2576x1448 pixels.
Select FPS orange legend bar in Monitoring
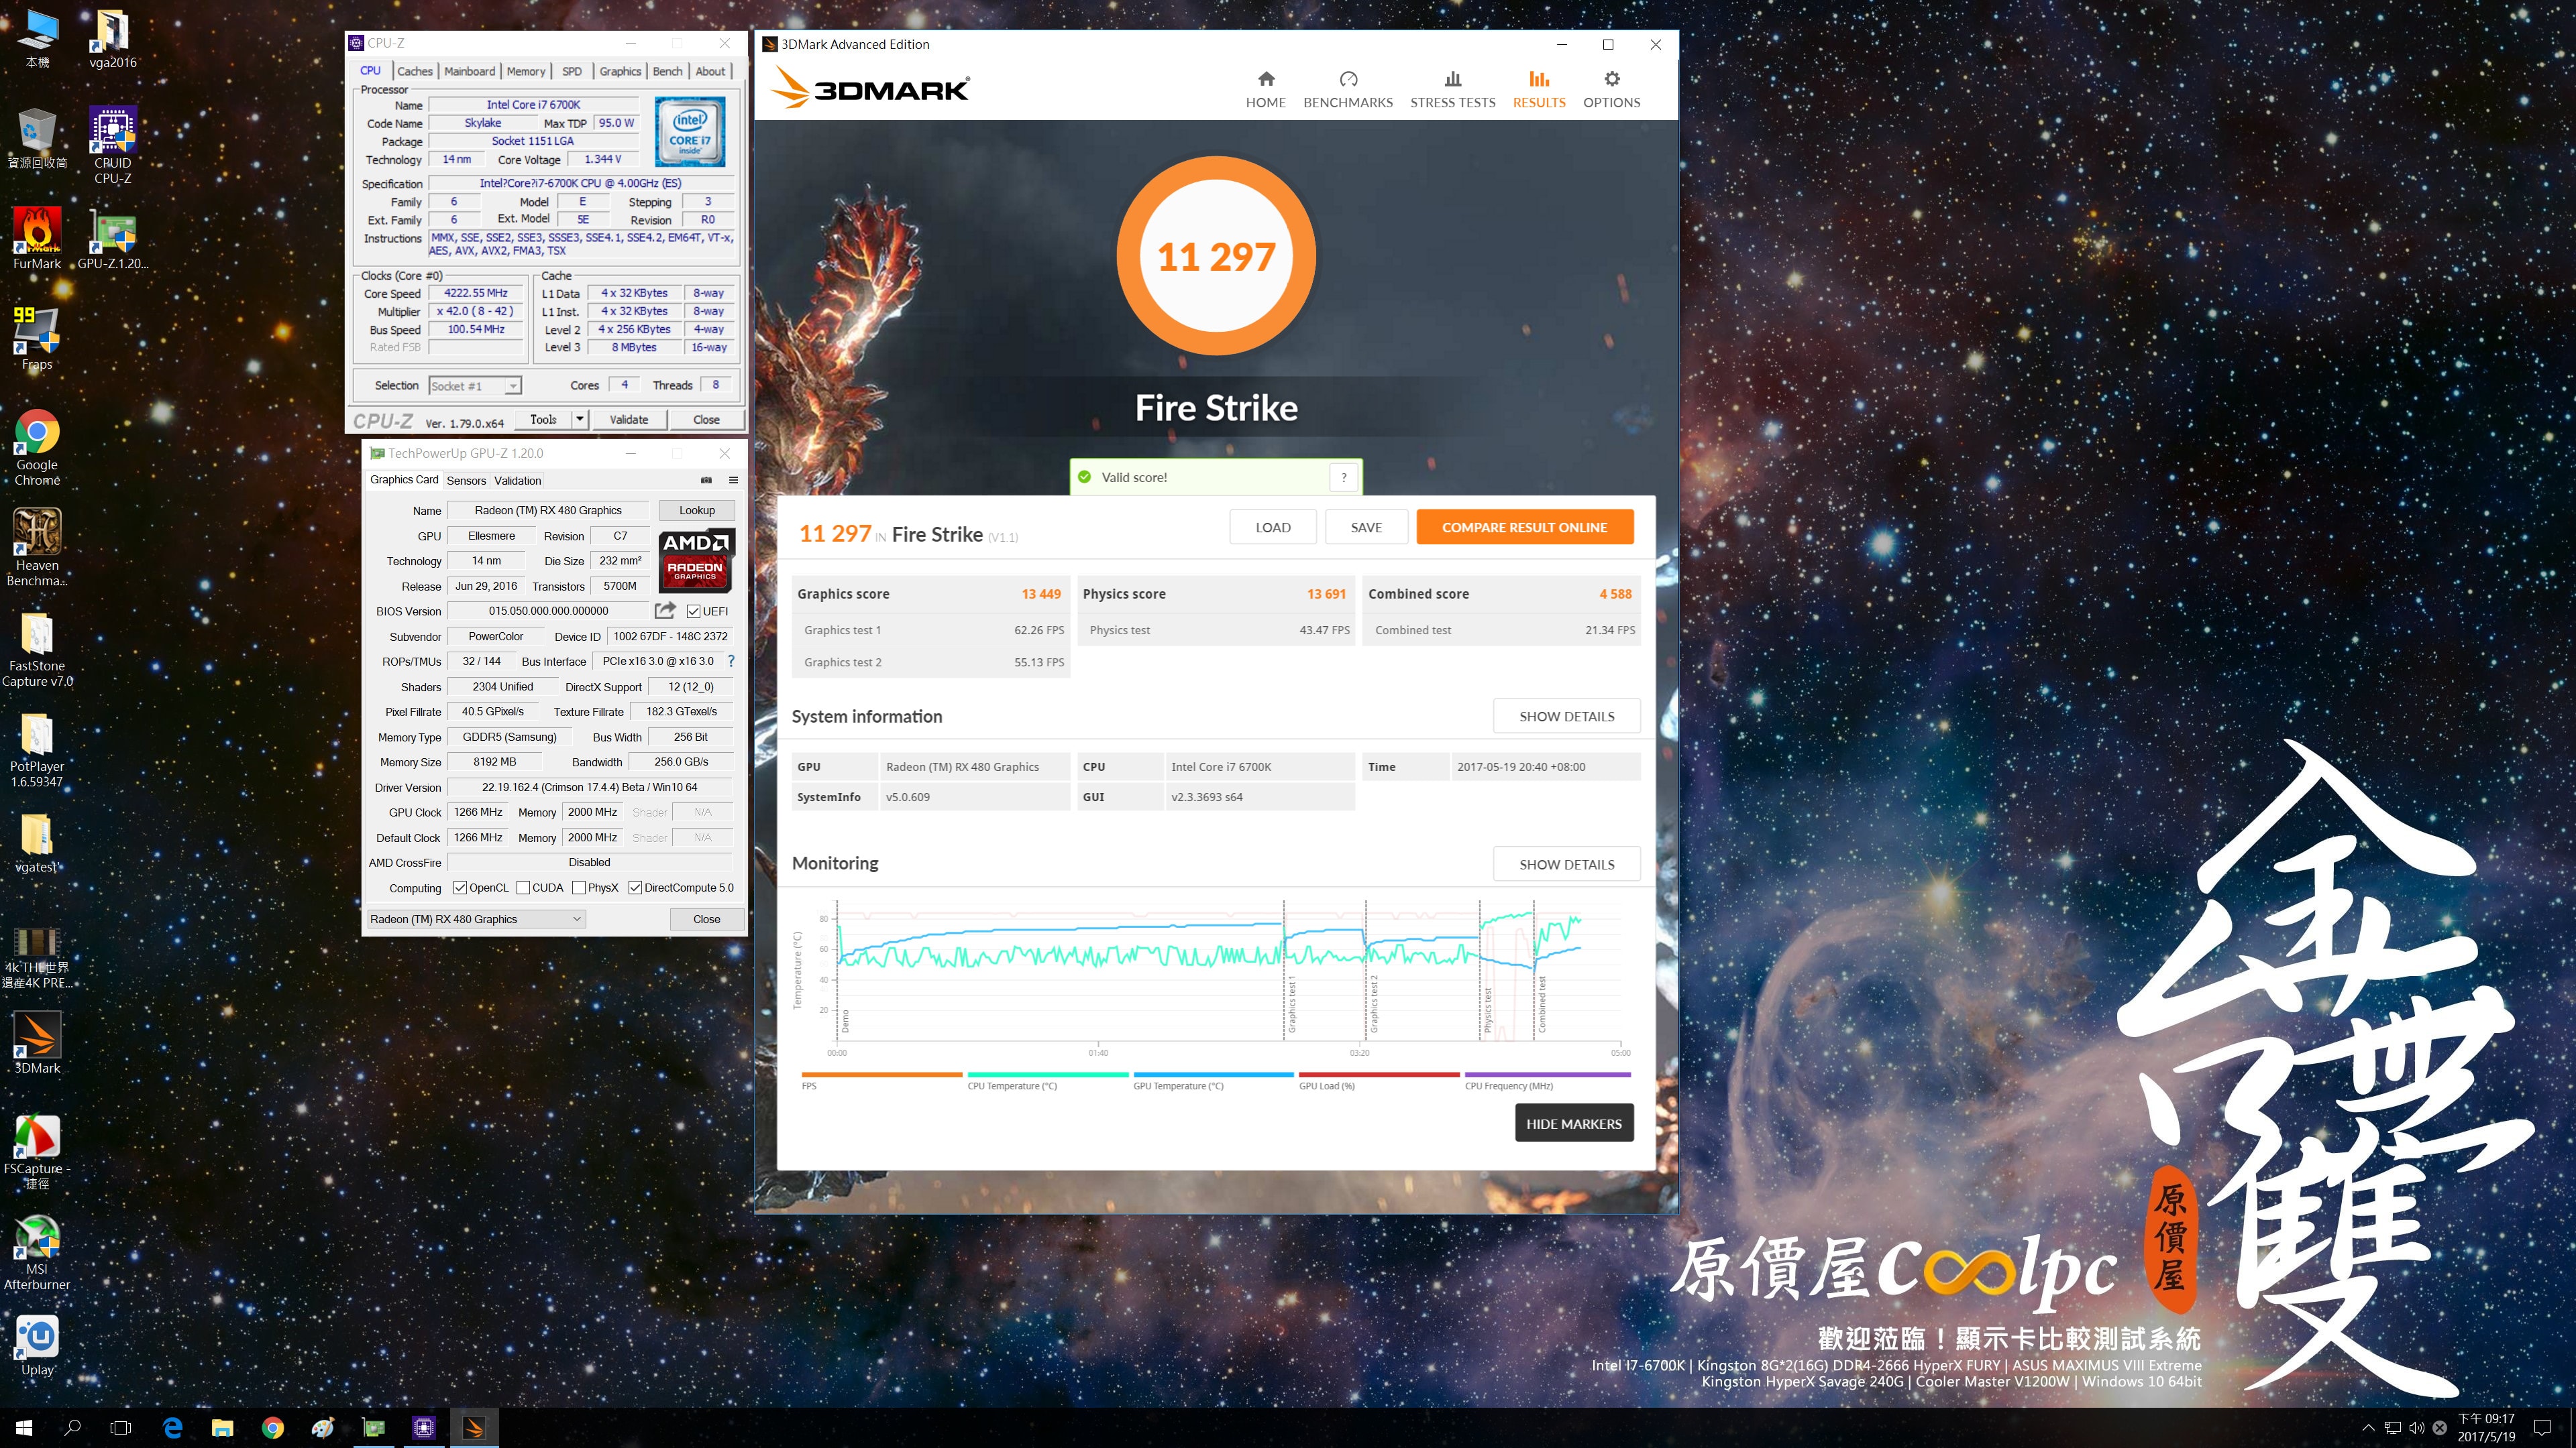click(881, 1074)
